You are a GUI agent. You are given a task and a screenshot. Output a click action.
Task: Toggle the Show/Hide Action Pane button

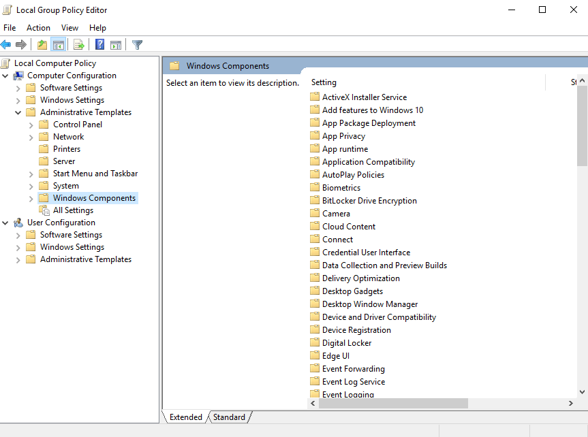coord(116,45)
